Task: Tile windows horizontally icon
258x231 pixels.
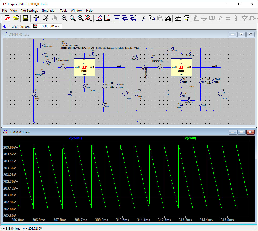Action: click(117, 18)
